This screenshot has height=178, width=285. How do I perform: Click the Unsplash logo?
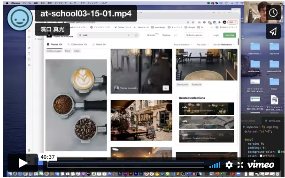[x=49, y=35]
